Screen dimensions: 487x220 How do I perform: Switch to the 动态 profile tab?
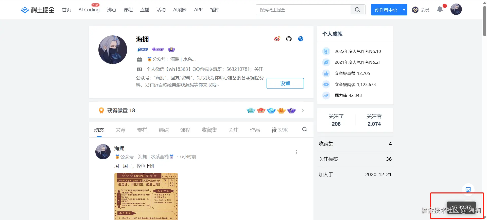99,130
